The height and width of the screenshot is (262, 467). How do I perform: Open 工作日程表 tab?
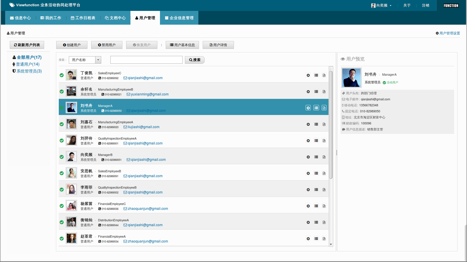click(x=83, y=18)
